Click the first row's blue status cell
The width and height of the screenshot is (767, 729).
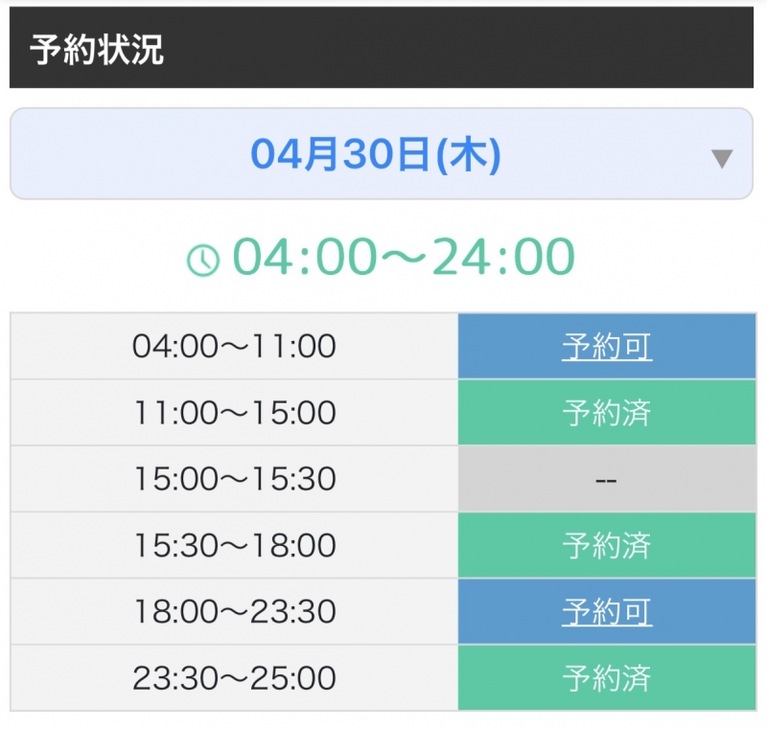click(x=606, y=346)
